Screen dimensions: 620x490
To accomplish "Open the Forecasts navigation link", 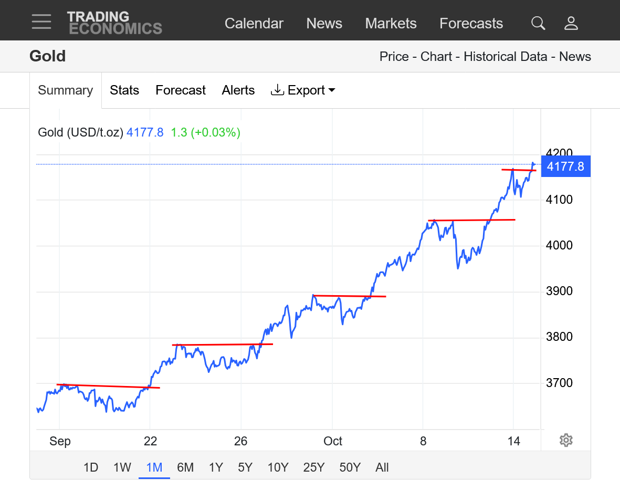I will coord(471,24).
